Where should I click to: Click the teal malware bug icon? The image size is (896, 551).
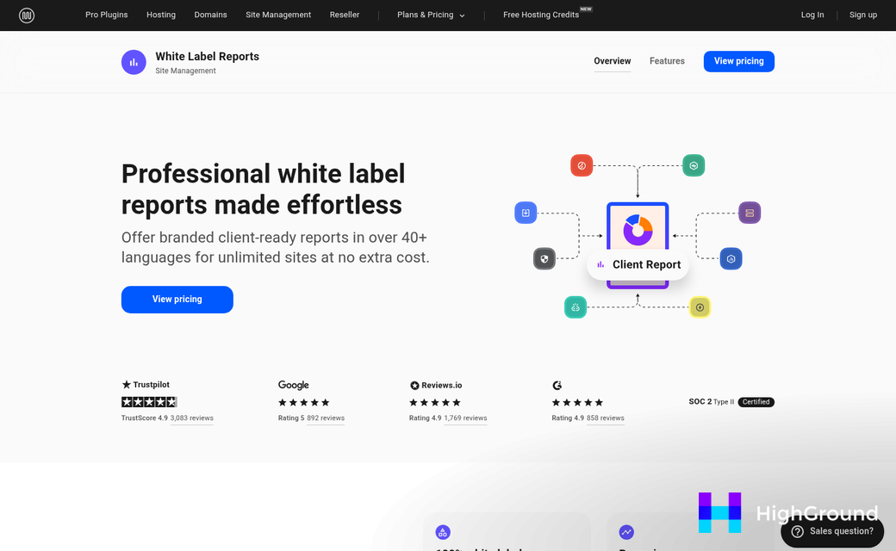click(x=576, y=306)
